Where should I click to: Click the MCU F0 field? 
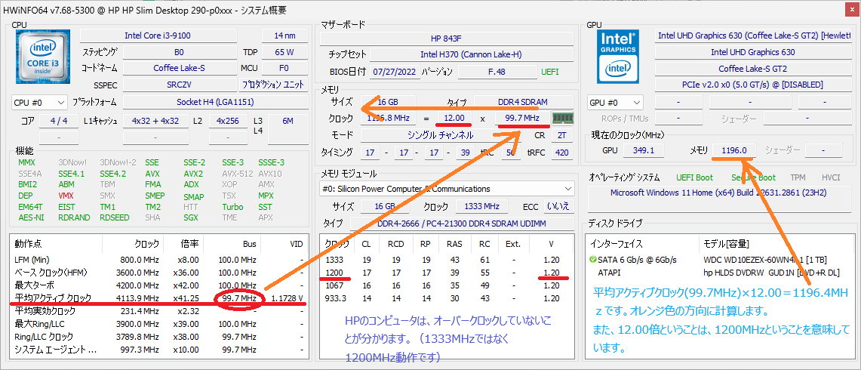click(285, 69)
